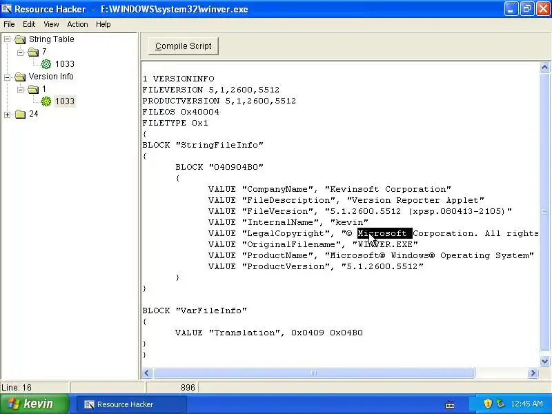
Task: Click the vertical scrollbar thumb
Action: tap(544, 212)
